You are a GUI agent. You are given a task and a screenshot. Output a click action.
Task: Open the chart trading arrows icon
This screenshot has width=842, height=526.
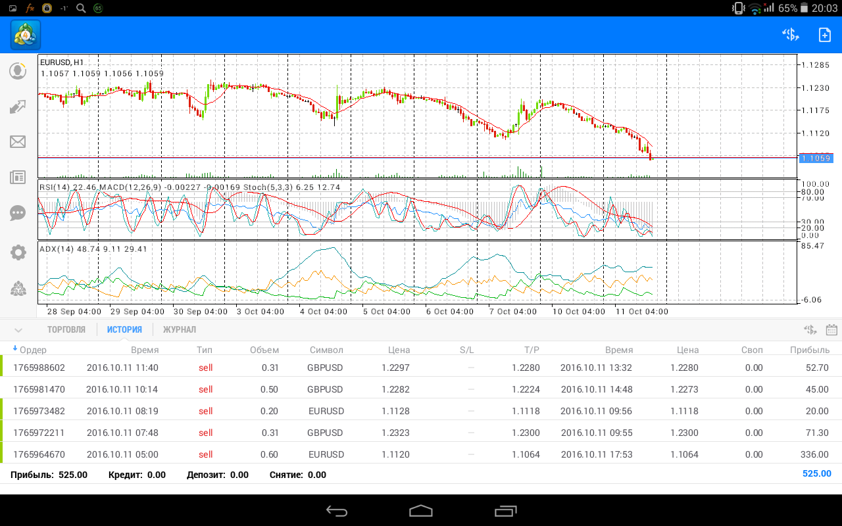coord(18,107)
